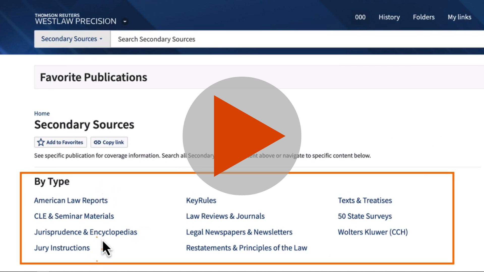The height and width of the screenshot is (272, 484).
Task: Open CLE & Seminar Materials
Action: tap(74, 216)
